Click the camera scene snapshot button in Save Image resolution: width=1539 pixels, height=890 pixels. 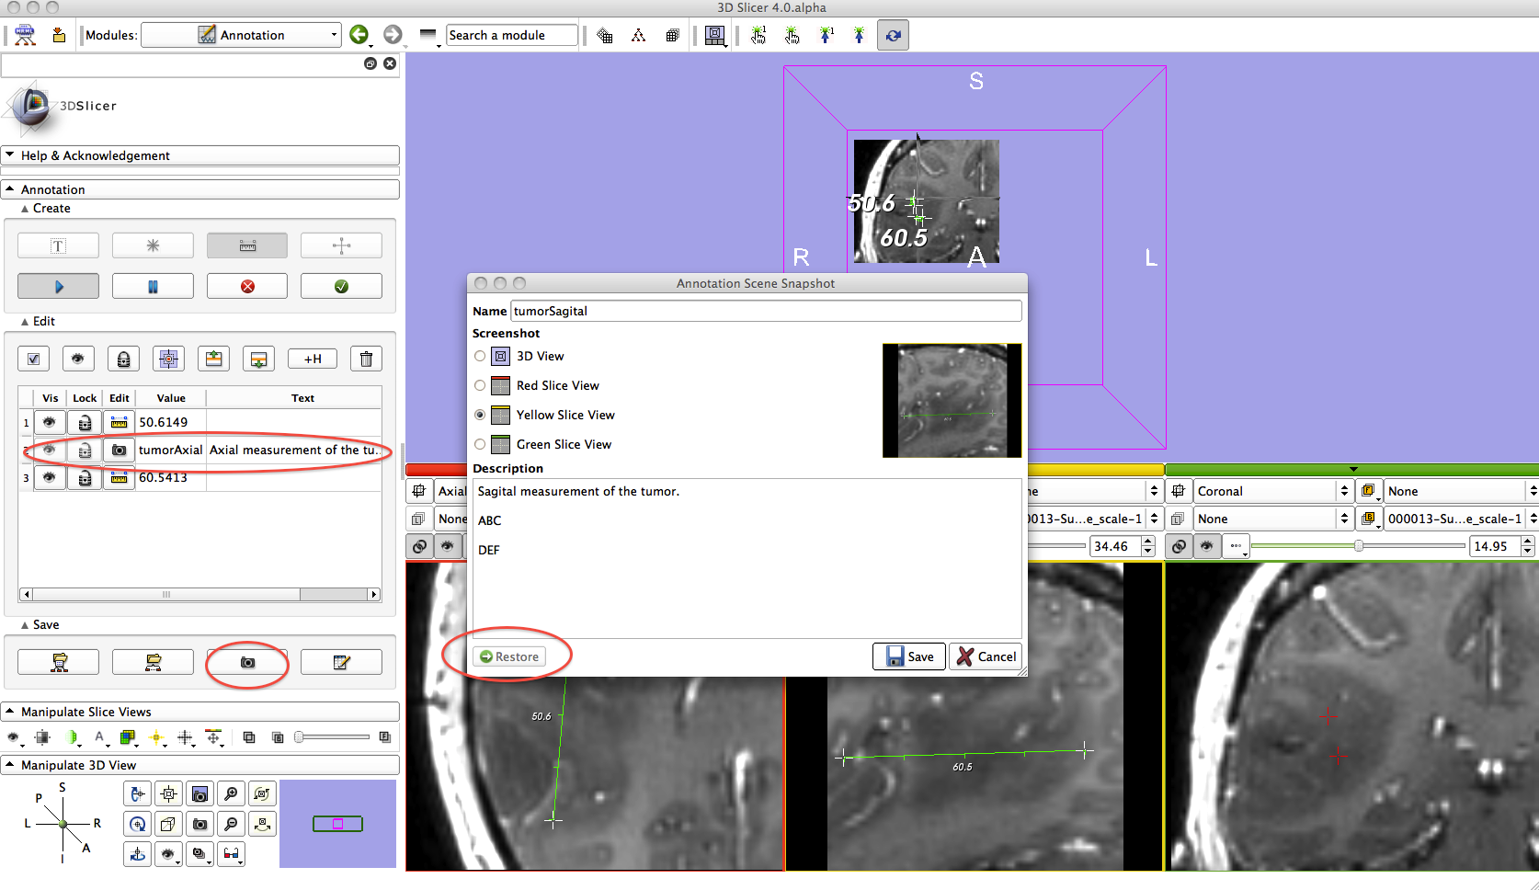click(x=247, y=662)
